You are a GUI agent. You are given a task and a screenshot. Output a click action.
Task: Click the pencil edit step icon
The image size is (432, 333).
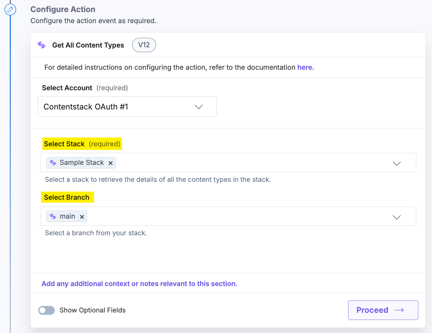coord(10,9)
